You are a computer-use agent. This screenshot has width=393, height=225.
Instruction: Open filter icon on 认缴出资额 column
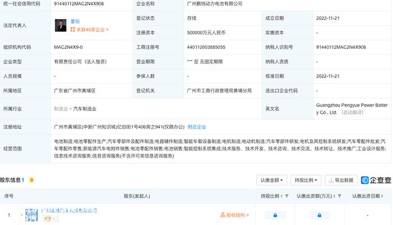[339, 196]
